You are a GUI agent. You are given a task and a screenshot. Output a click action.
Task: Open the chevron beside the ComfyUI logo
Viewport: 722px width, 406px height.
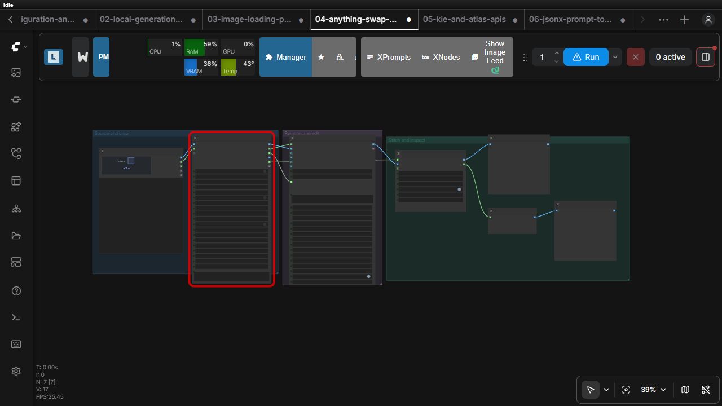click(25, 47)
